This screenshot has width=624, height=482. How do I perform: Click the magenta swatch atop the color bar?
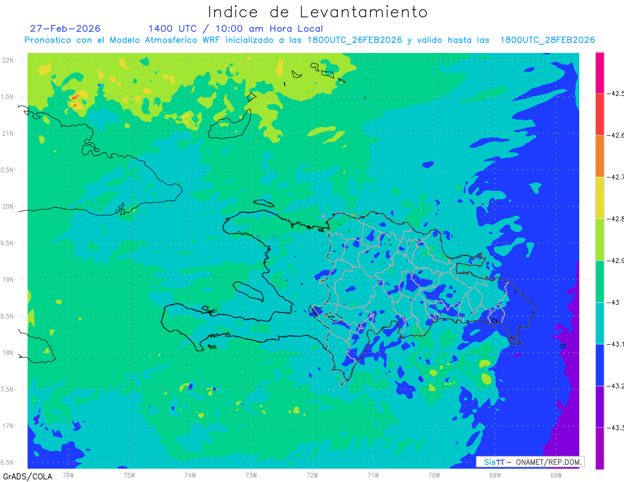[x=600, y=72]
